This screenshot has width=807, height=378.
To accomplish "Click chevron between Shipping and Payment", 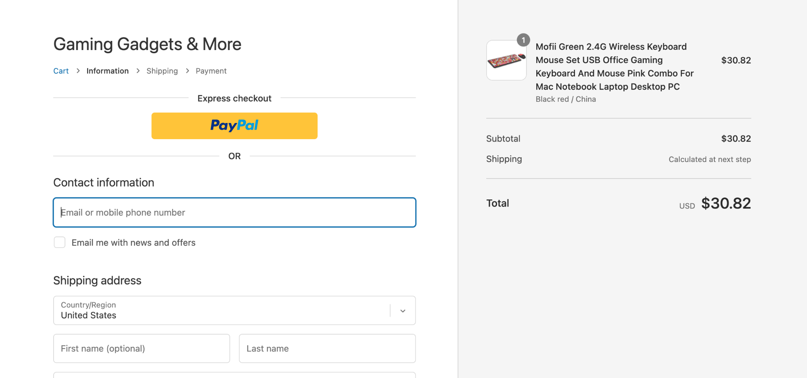I will 187,71.
